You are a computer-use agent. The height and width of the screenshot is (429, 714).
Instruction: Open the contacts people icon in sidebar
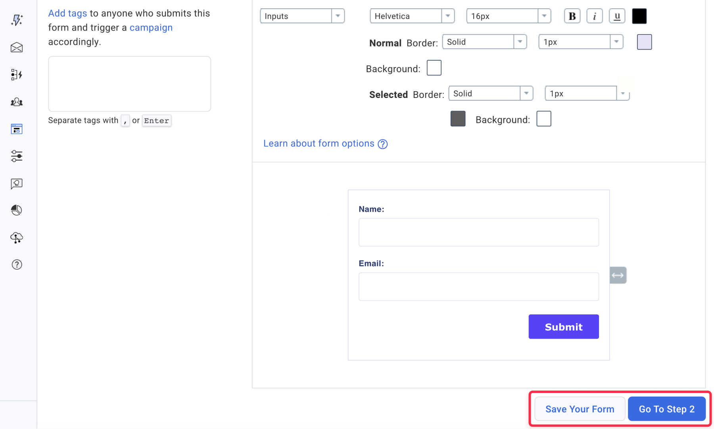point(17,102)
